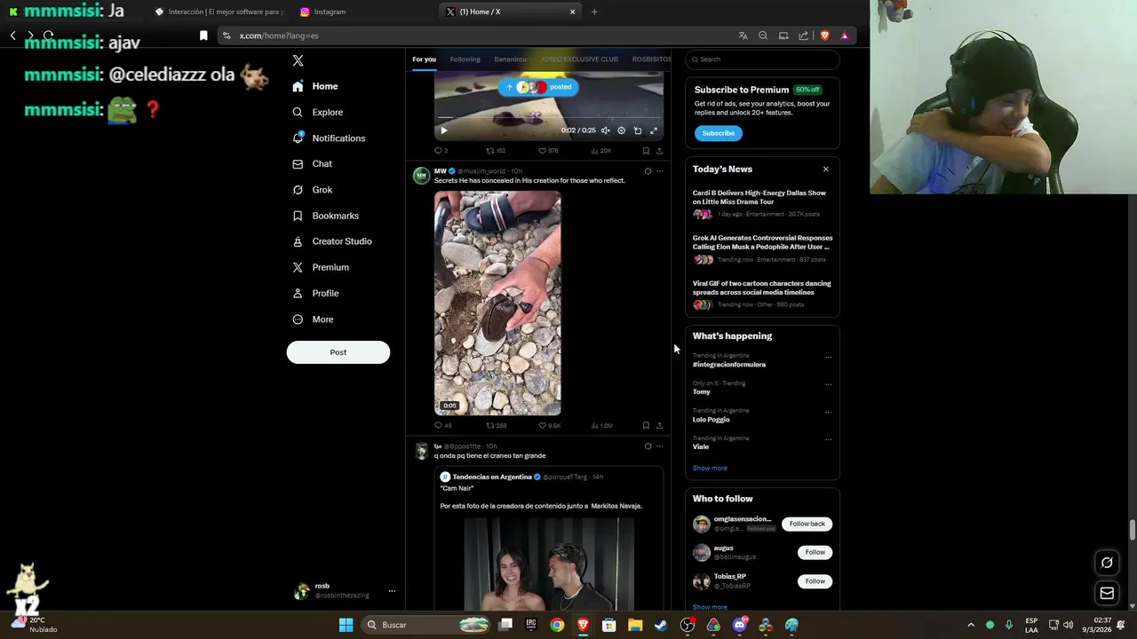Toggle picture-in-picture on top video

(638, 130)
